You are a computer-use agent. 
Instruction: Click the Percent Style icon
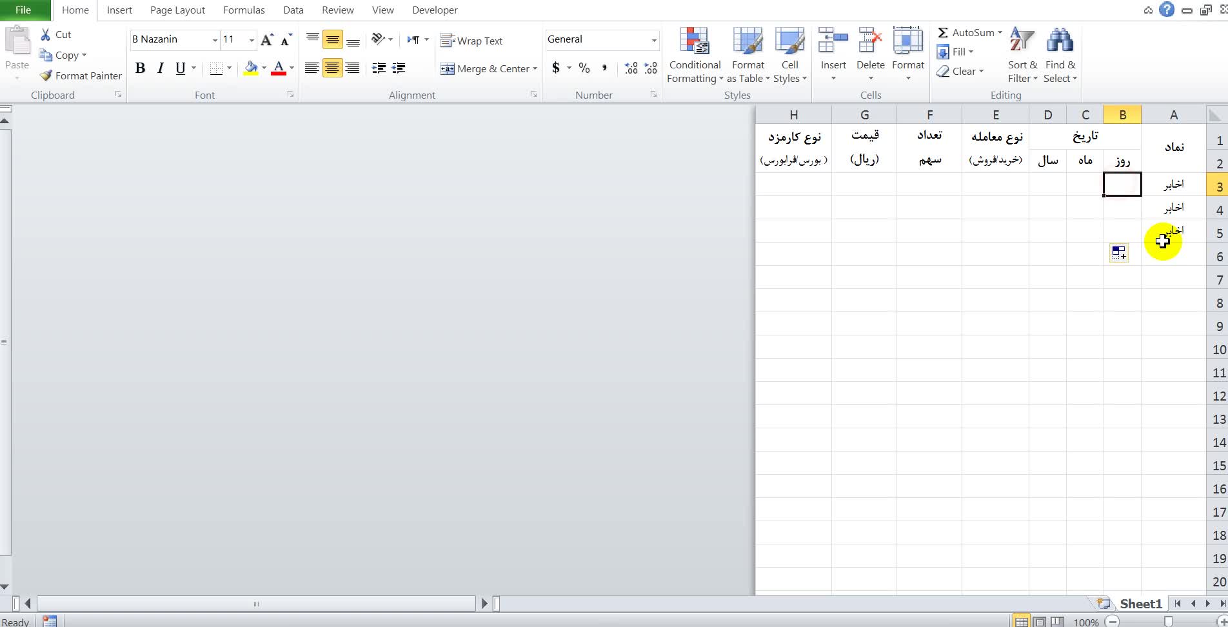click(584, 68)
